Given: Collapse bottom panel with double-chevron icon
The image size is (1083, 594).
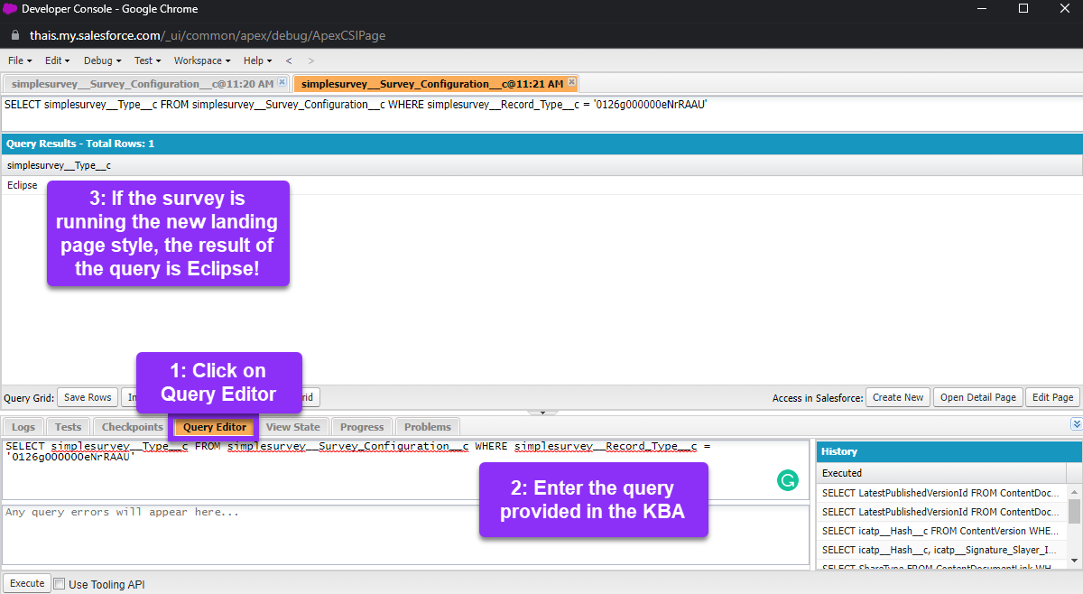Looking at the screenshot, I should point(1076,424).
